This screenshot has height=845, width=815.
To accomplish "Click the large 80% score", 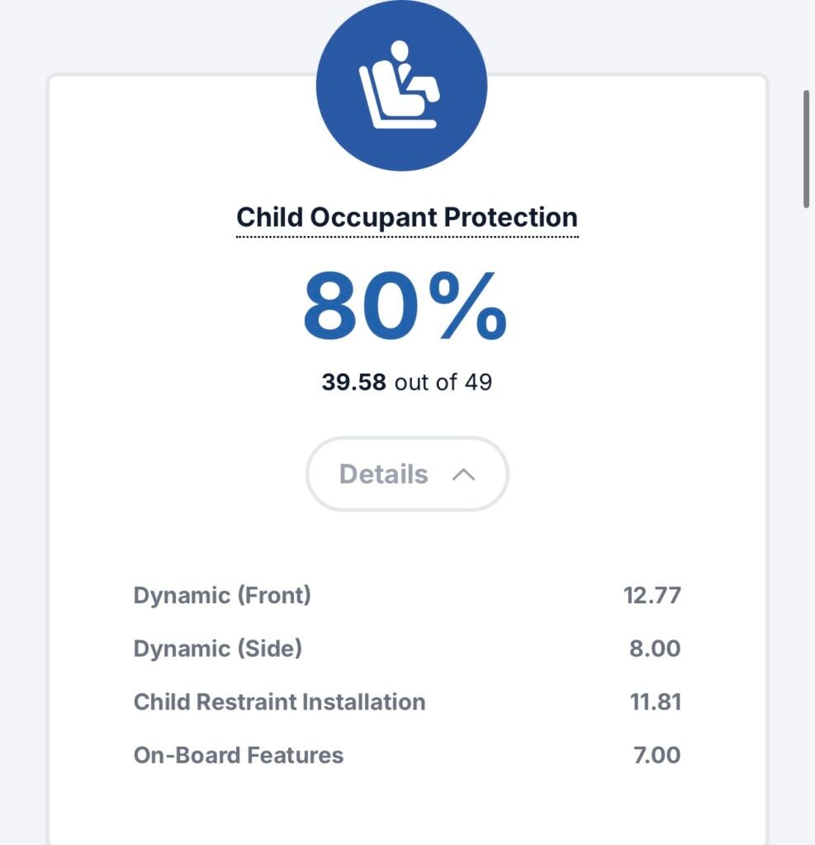I will [405, 308].
